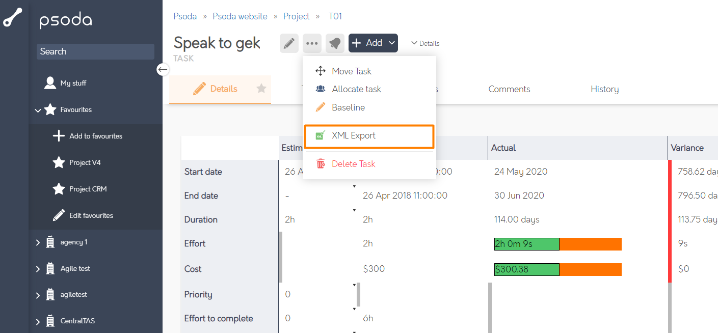Click the 114.00 days actual duration value

tap(517, 219)
